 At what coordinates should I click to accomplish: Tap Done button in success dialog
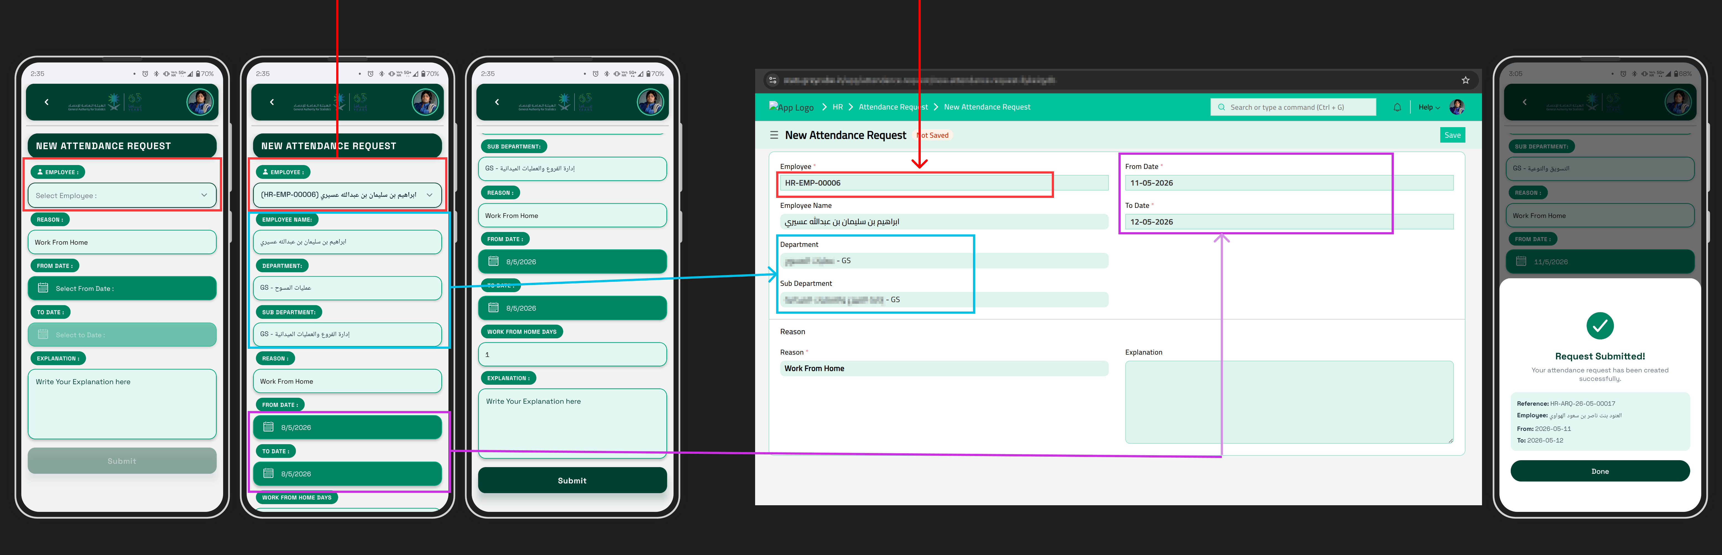pyautogui.click(x=1600, y=471)
